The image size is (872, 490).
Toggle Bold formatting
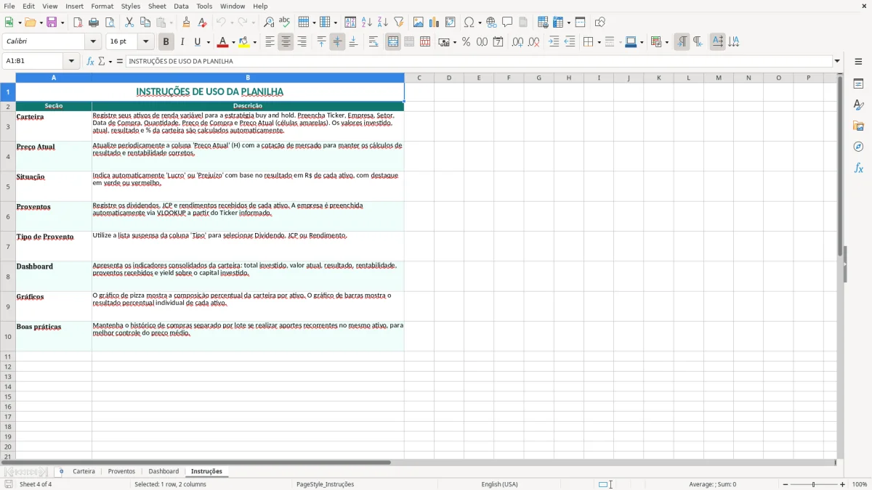point(166,42)
